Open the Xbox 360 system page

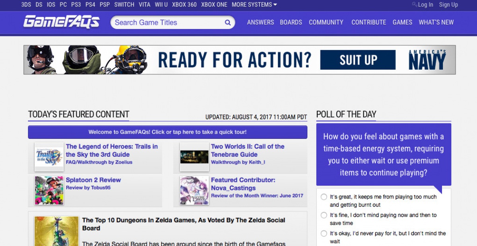click(184, 5)
